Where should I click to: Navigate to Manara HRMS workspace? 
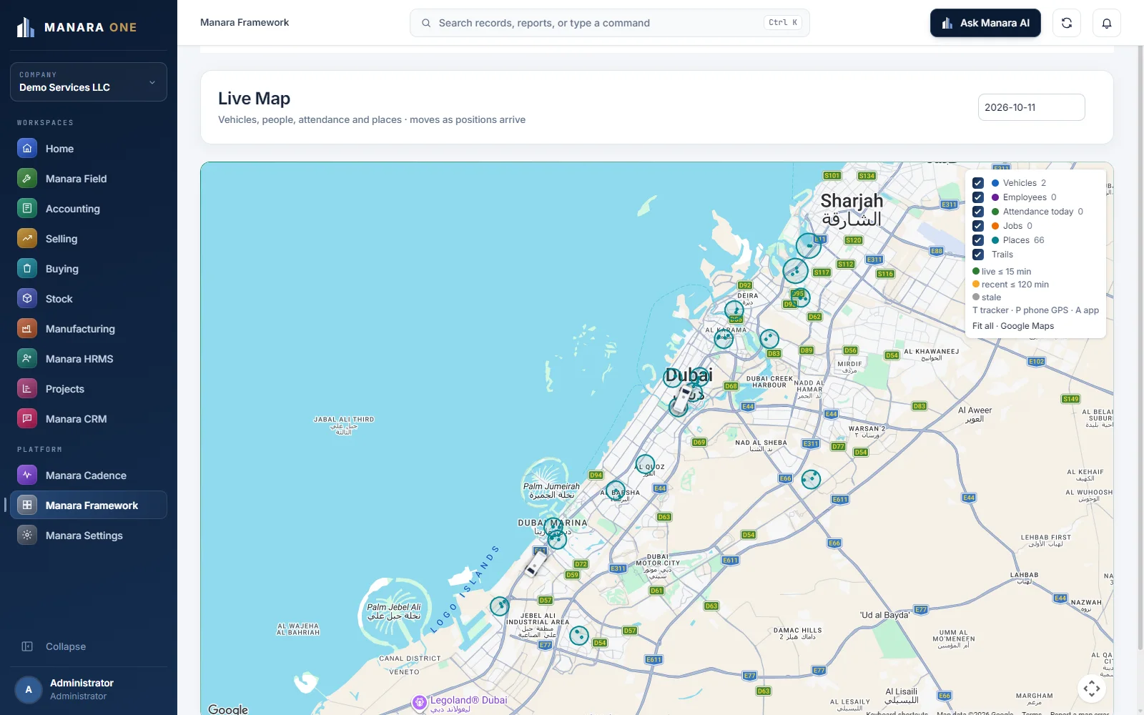point(89,358)
